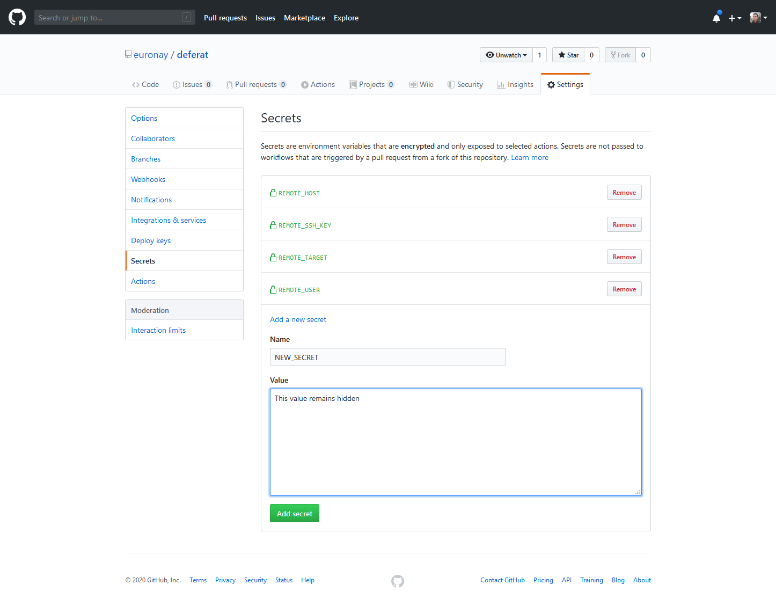Viewport: 776px width, 614px height.
Task: Switch to the Code tab
Action: pyautogui.click(x=145, y=84)
